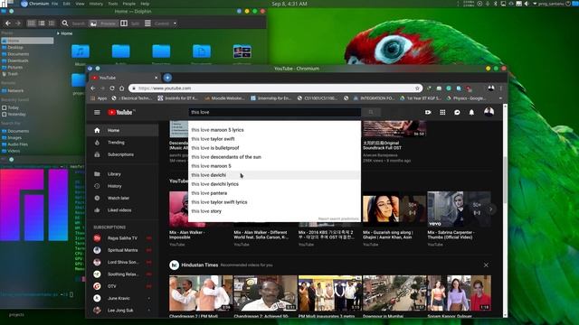Select suggestion 'this love davichi lyrics'
The width and height of the screenshot is (579, 325).
click(x=274, y=184)
